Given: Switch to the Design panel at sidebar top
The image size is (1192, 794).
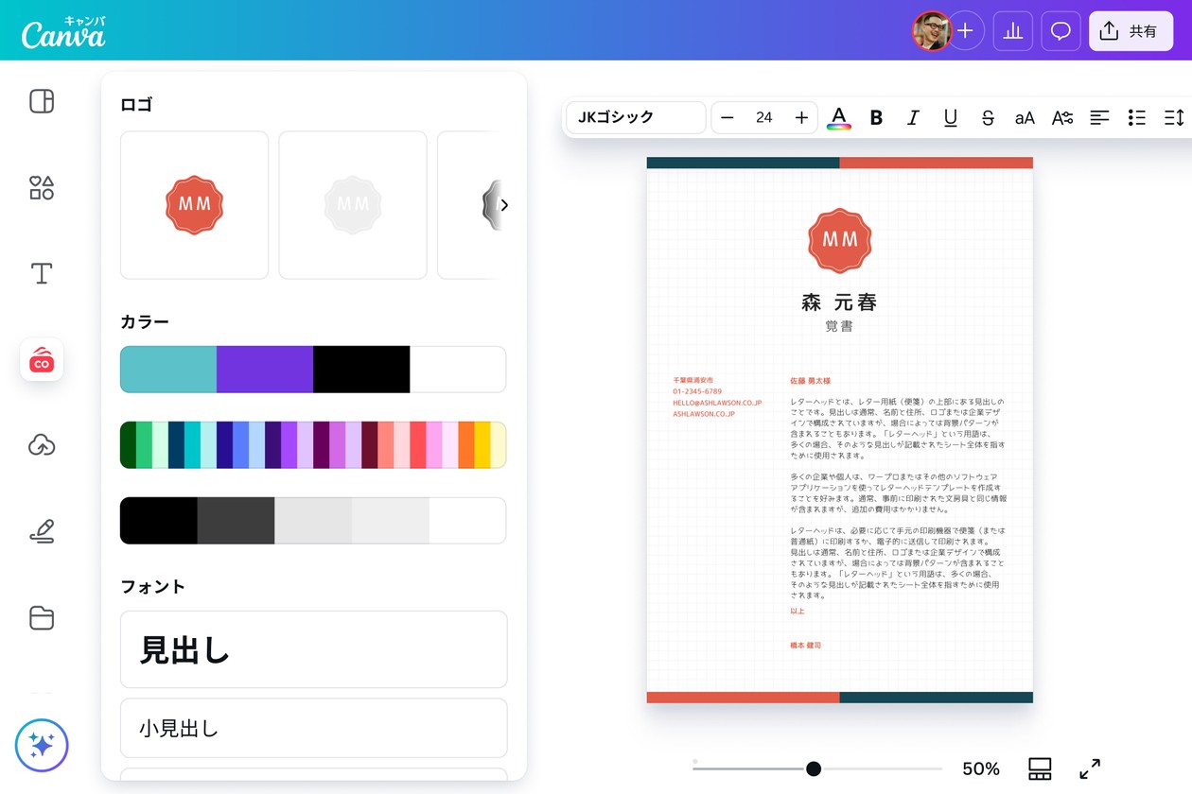Looking at the screenshot, I should (41, 101).
